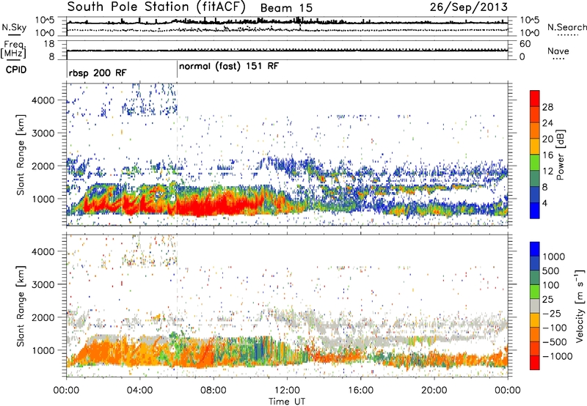This screenshot has width=587, height=406.
Task: Click the 'Slant Range [km]' label of the velocity panel
Action: click(21, 306)
